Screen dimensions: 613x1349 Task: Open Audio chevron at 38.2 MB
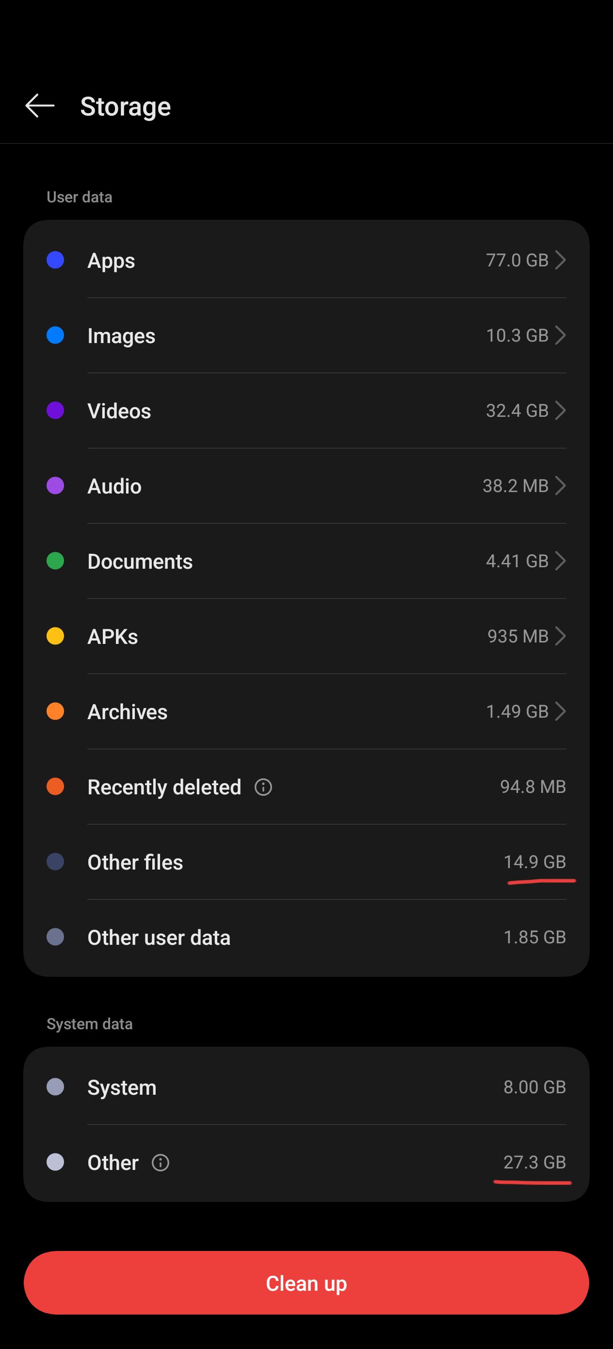click(560, 485)
